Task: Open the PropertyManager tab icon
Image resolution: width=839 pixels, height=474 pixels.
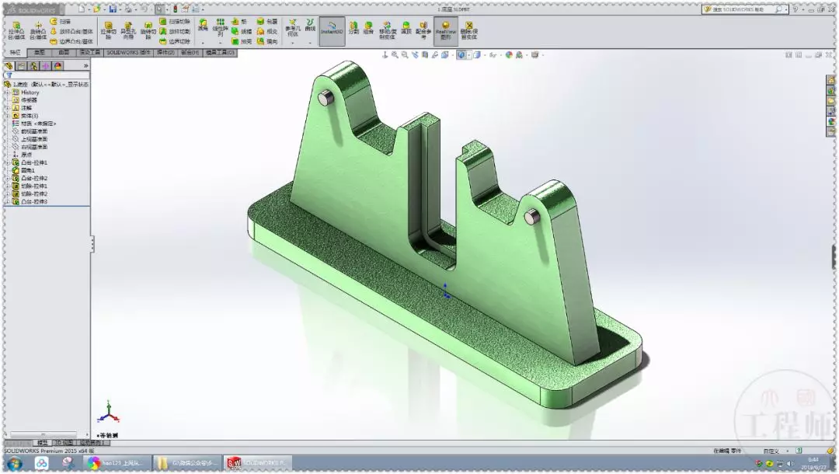Action: coord(22,66)
